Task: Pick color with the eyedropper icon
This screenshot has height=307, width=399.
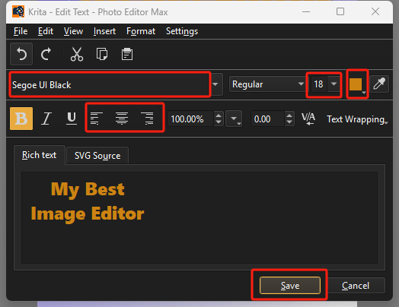Action: click(379, 84)
